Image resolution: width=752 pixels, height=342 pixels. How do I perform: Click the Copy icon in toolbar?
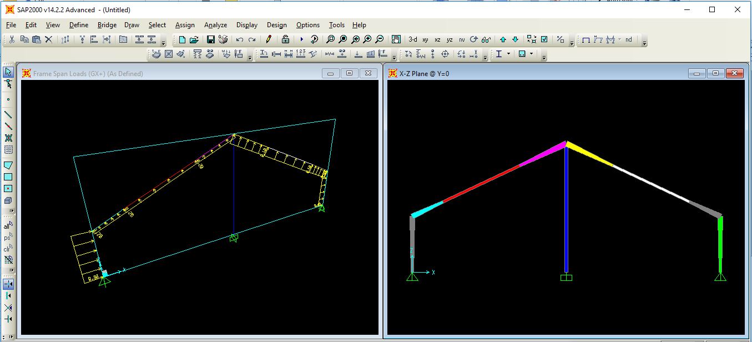pos(24,39)
